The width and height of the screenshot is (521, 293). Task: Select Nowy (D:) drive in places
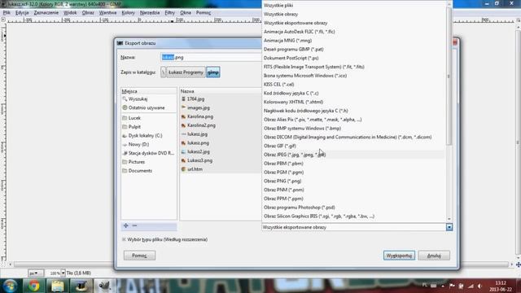pyautogui.click(x=149, y=145)
